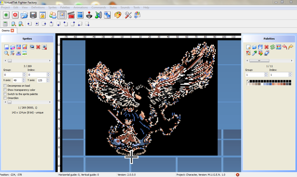The height and width of the screenshot is (177, 297).
Task: Open the painter's palette icon in main toolbar
Action: [117, 15]
